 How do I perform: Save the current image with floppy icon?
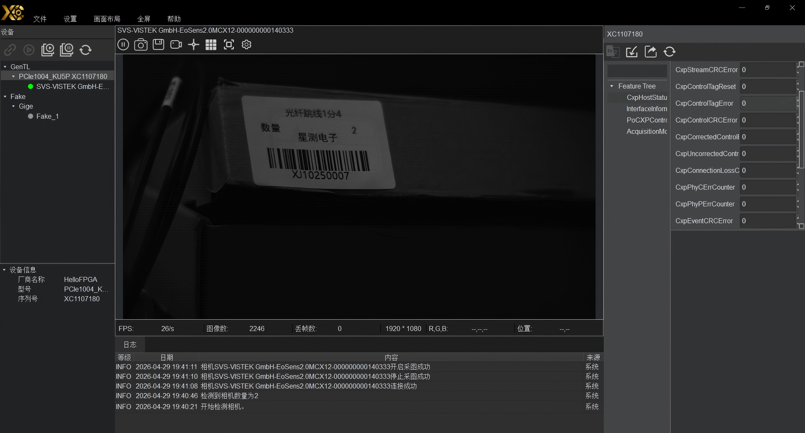(x=158, y=44)
